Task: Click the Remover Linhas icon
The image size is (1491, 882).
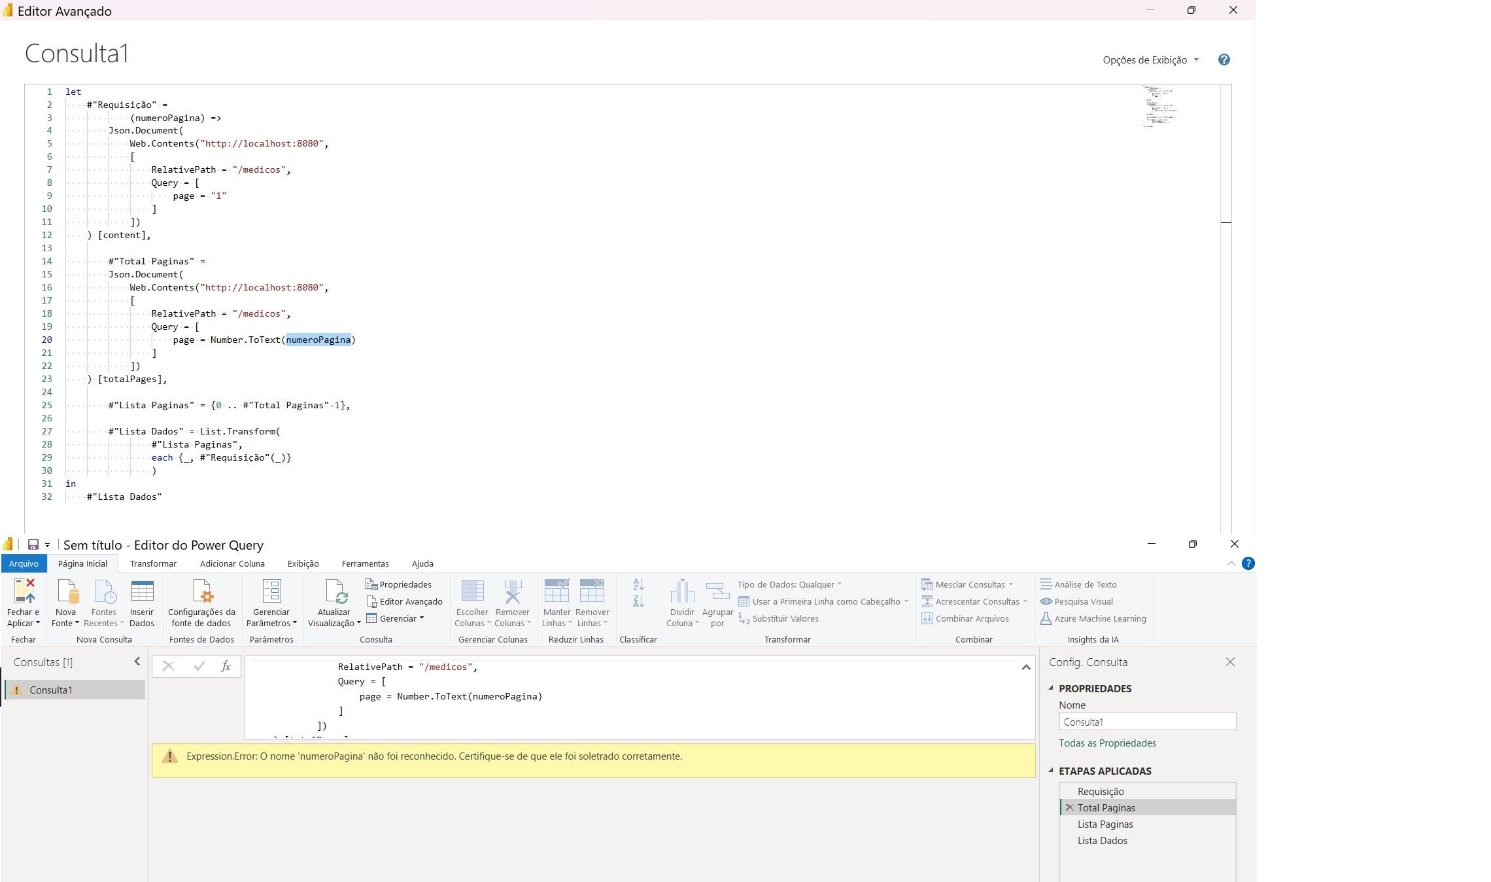Action: [592, 591]
